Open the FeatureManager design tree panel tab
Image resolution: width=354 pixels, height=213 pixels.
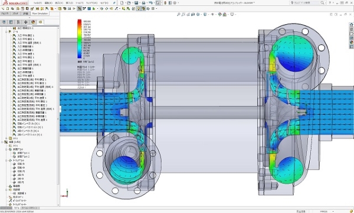[4, 22]
